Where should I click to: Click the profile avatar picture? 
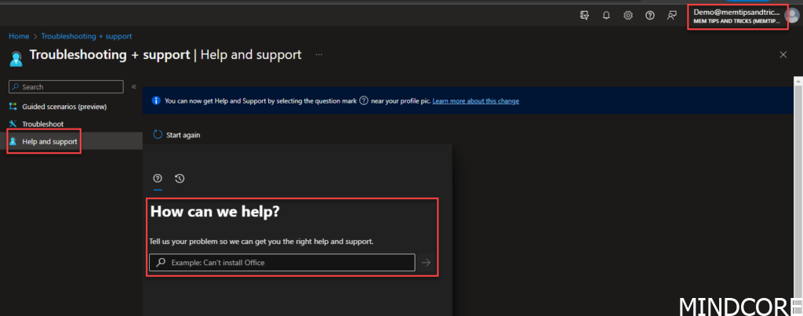[x=793, y=16]
